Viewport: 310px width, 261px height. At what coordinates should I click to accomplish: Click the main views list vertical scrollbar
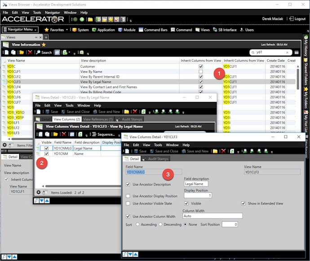[x=298, y=79]
